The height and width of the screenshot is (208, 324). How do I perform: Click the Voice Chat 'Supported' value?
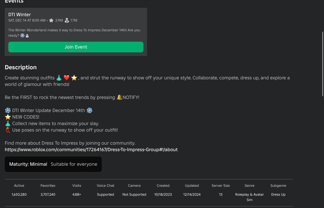[x=106, y=195]
